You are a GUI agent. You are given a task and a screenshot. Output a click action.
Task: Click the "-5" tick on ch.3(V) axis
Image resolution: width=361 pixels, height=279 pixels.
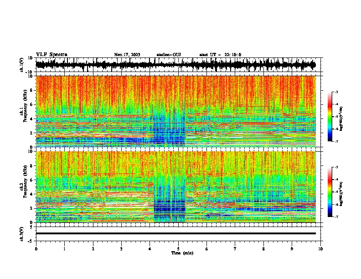tap(31, 241)
